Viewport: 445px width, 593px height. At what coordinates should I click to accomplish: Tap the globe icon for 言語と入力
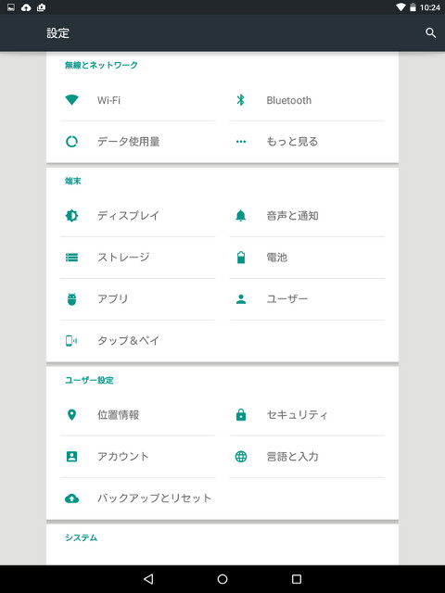point(241,457)
